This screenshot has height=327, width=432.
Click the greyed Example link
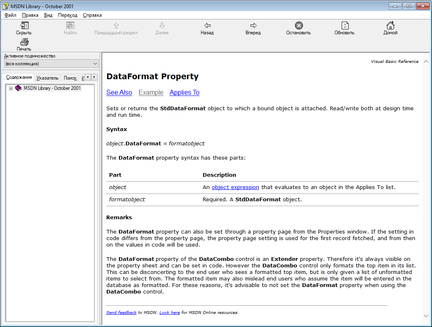click(x=151, y=93)
